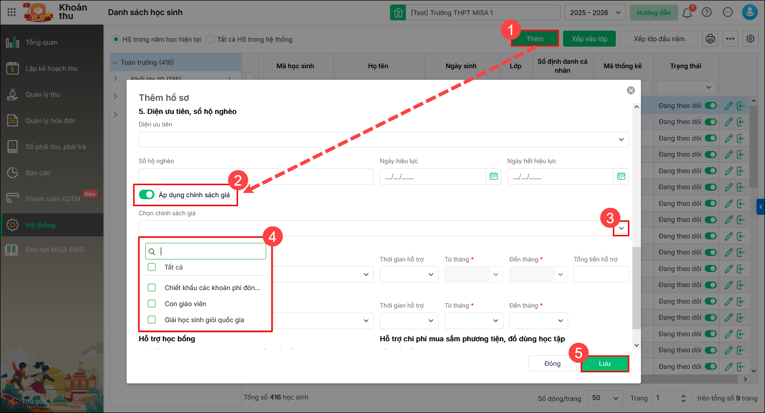Viewport: 765px width, 413px height.
Task: Open Quản lý hóa đơn section
Action: [x=52, y=120]
